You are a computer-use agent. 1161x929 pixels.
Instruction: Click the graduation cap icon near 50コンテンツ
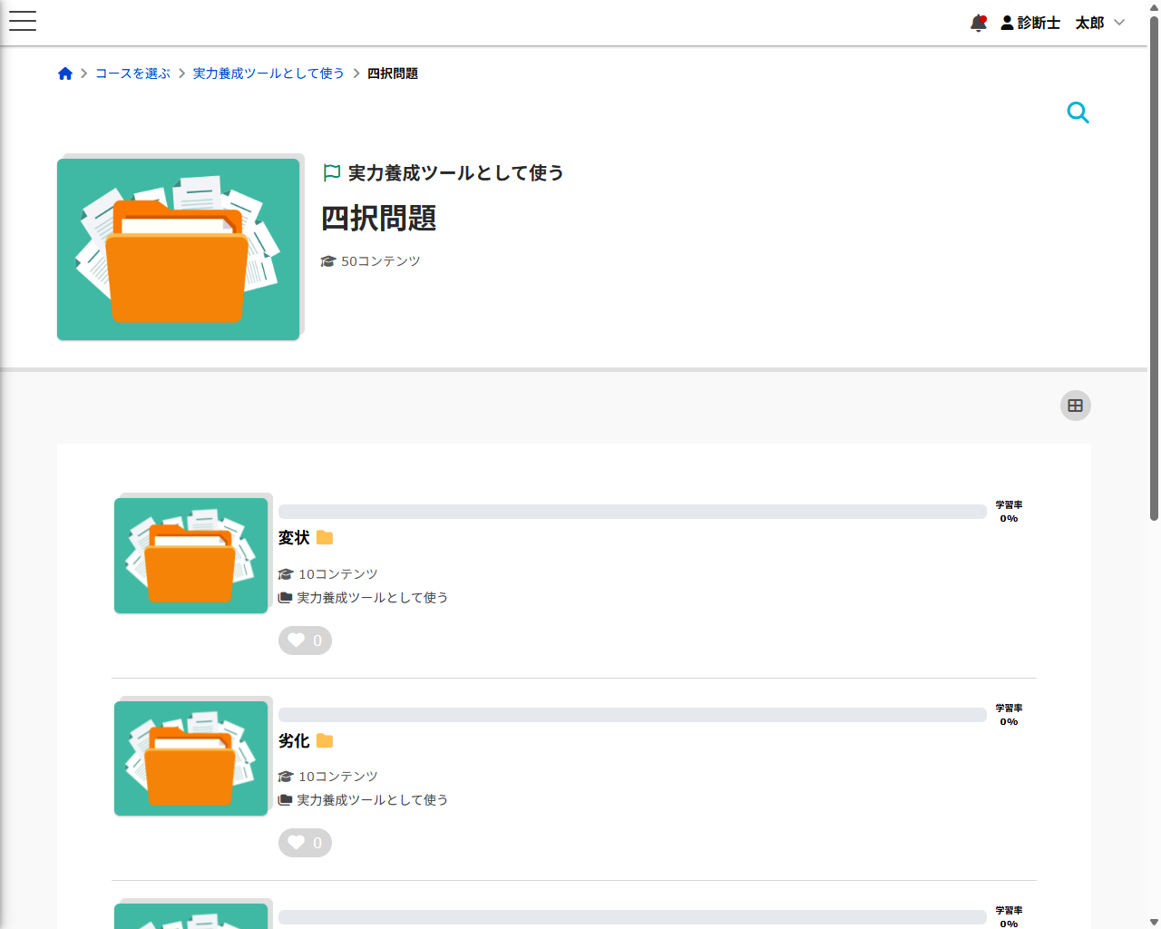click(328, 260)
